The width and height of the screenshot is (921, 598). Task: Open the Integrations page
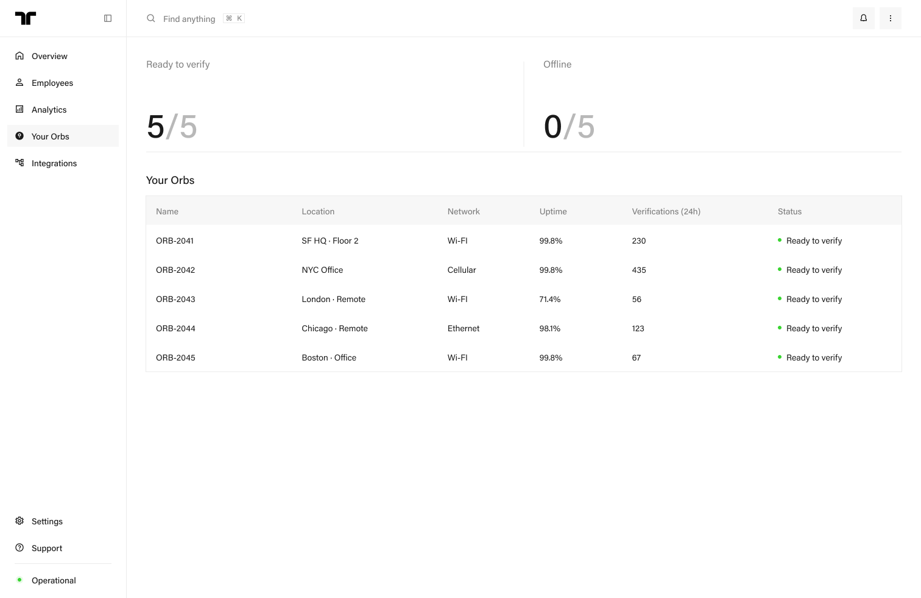(x=63, y=163)
